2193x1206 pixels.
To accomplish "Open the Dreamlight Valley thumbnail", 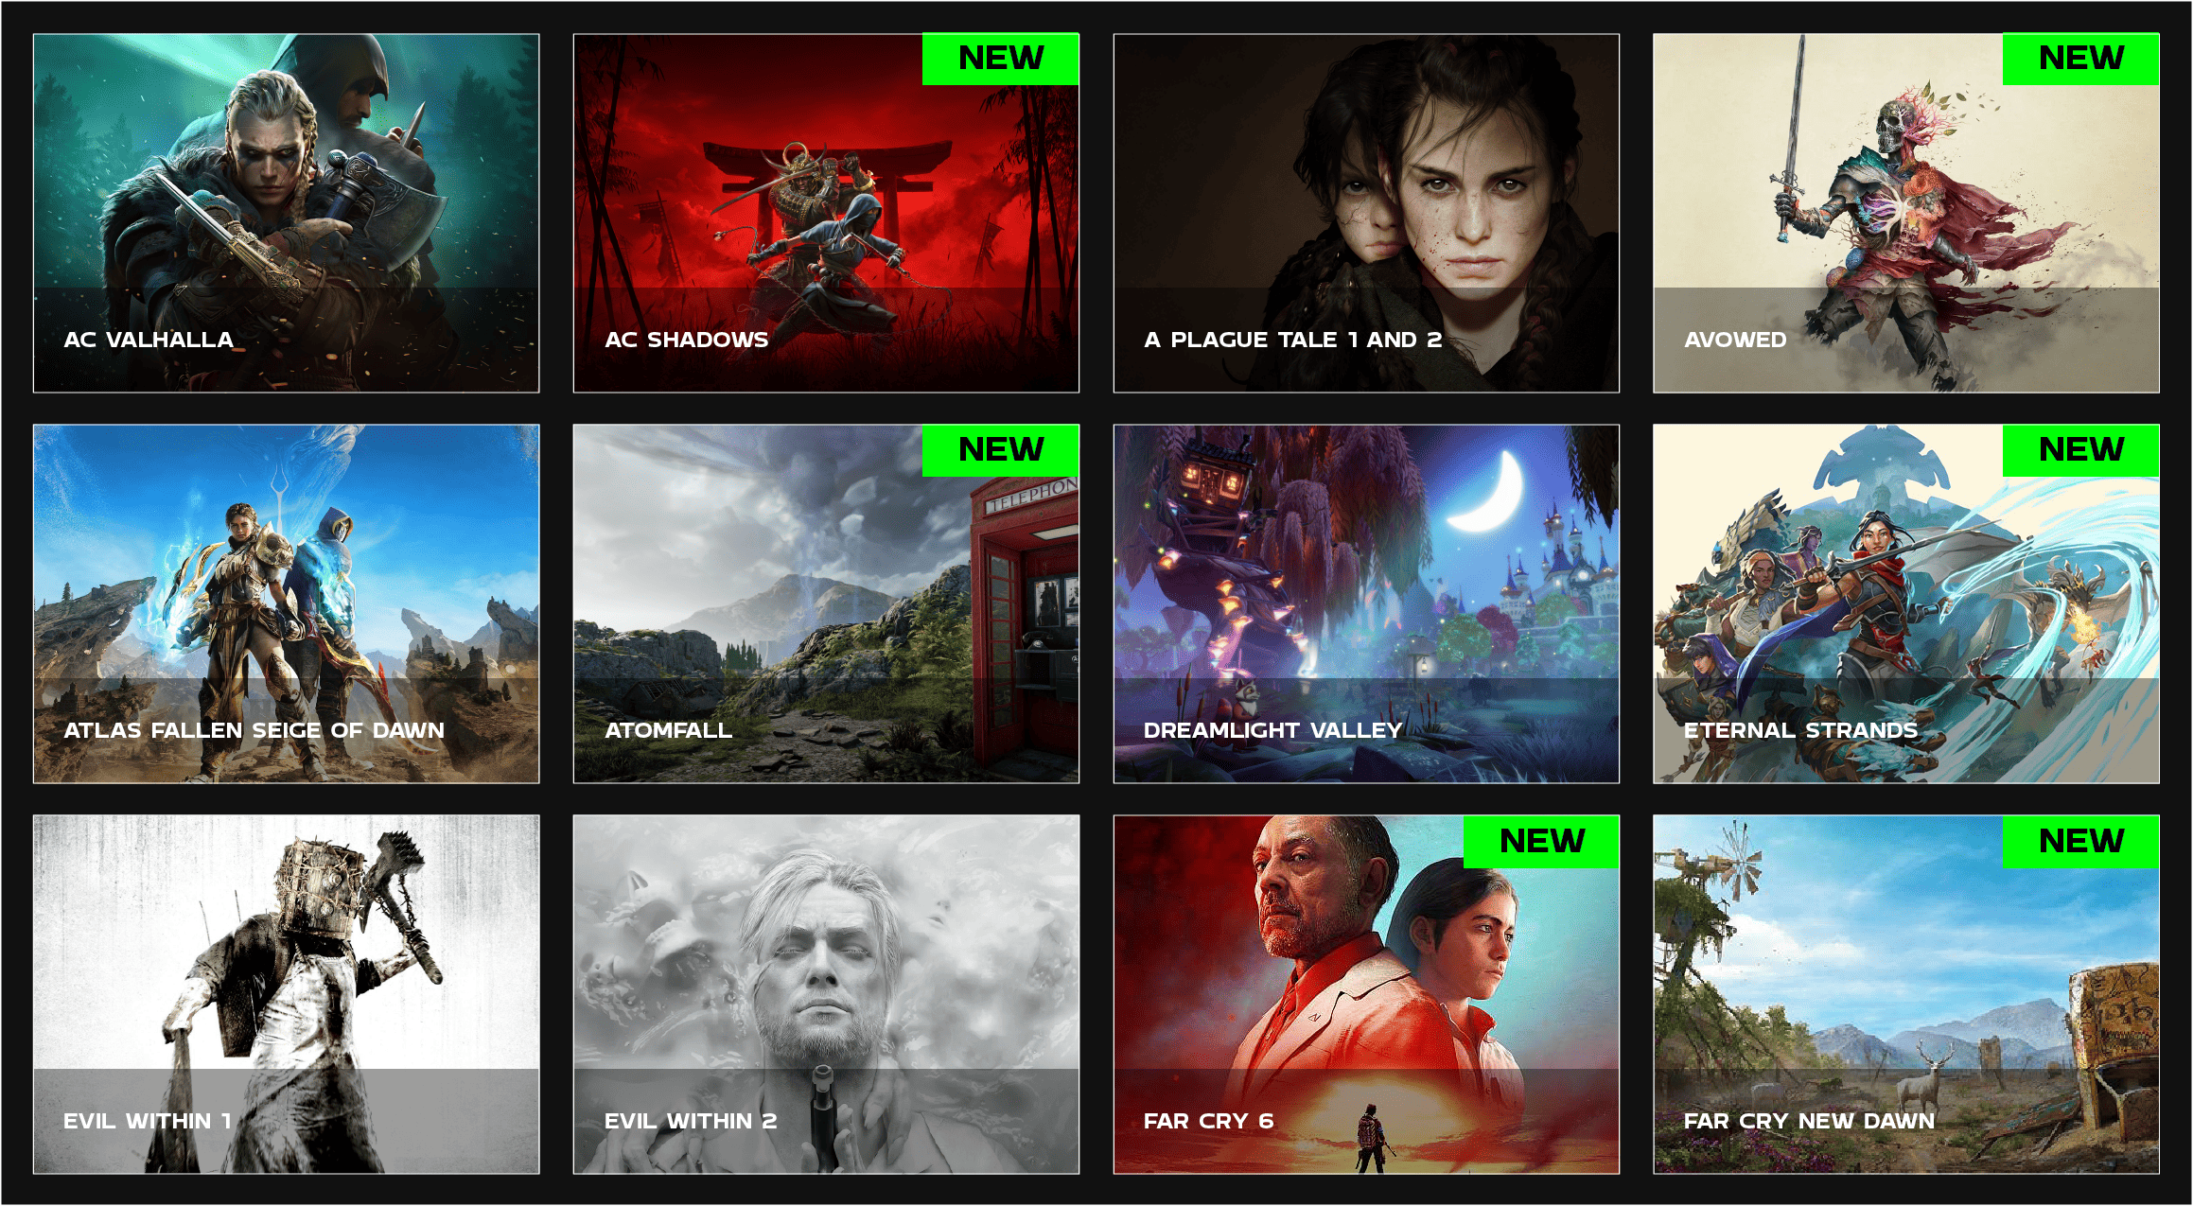I will click(x=1366, y=603).
